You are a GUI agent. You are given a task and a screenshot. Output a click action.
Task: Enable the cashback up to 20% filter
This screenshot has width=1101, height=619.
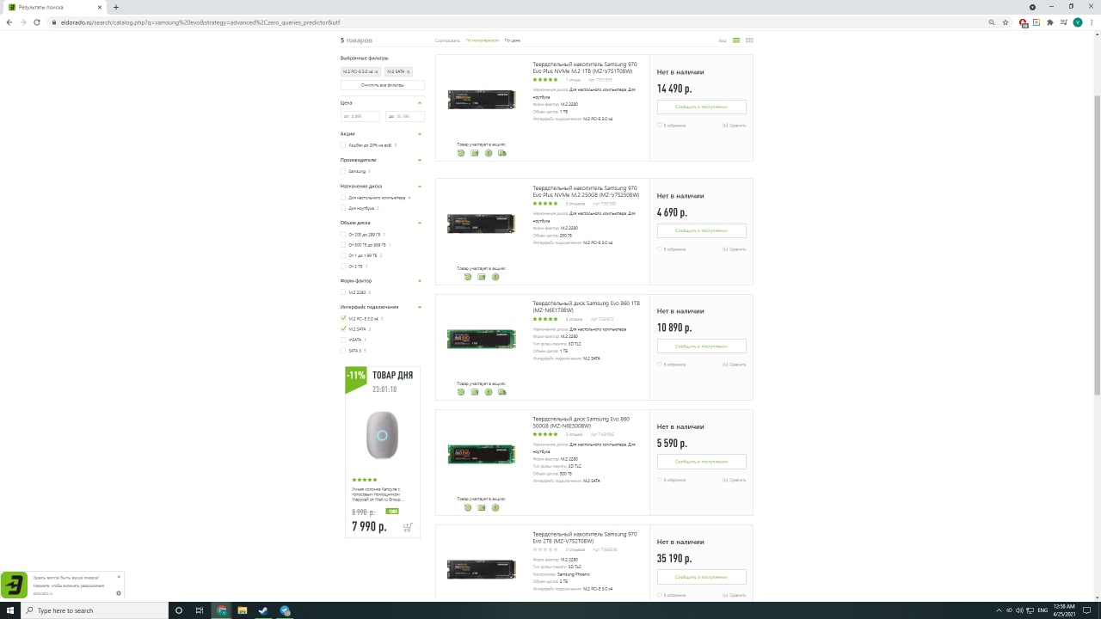coord(343,145)
